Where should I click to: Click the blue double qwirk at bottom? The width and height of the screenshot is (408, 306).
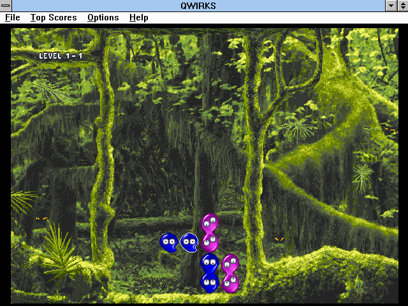pyautogui.click(x=210, y=273)
